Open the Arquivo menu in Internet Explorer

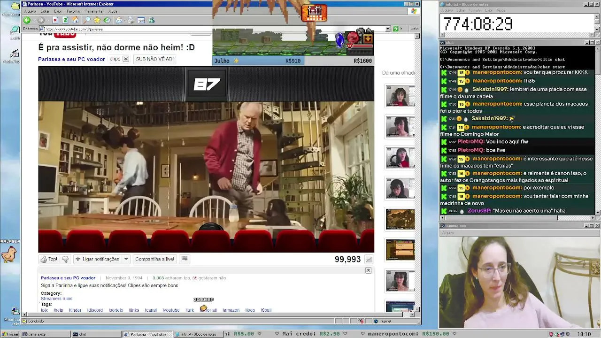[30, 11]
